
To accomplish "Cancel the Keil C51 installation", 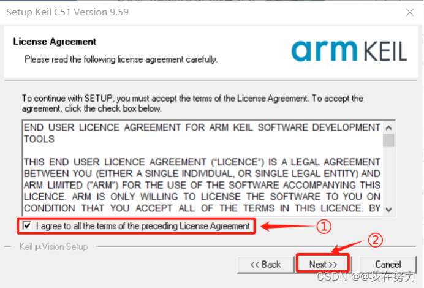I will pyautogui.click(x=388, y=264).
